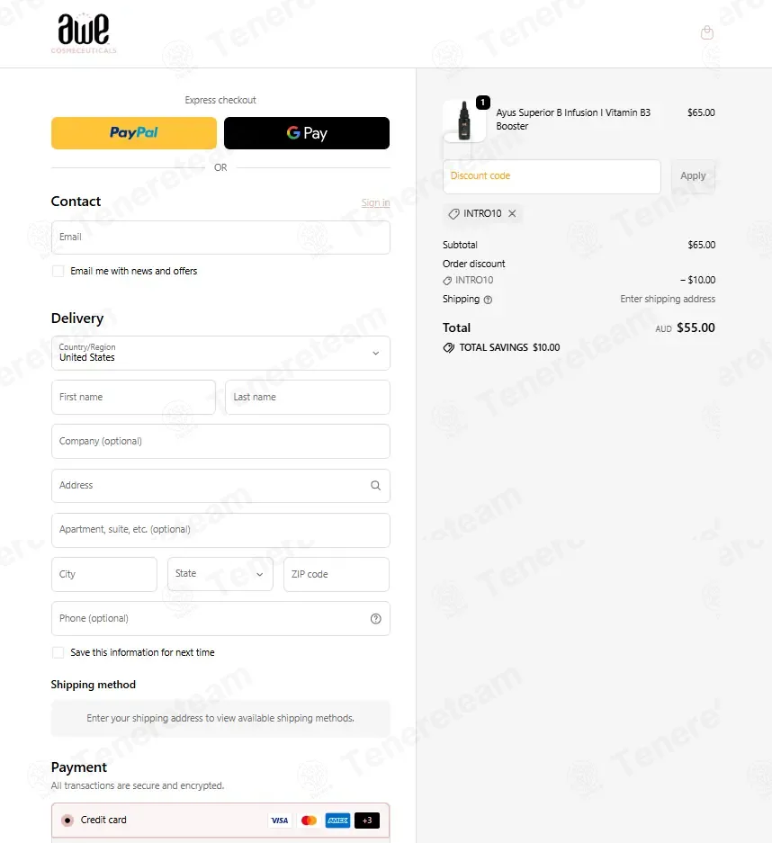The width and height of the screenshot is (772, 843).
Task: Open the Country/Region dropdown
Action: click(x=220, y=354)
